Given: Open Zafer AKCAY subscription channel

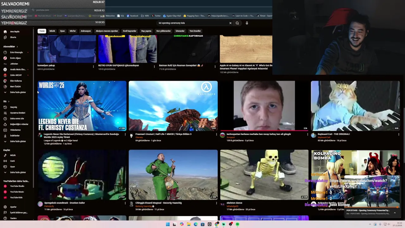Looking at the screenshot, I should coord(16,75).
